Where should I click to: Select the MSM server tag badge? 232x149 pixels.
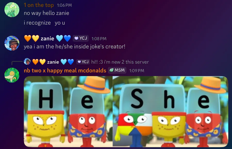pos(117,70)
